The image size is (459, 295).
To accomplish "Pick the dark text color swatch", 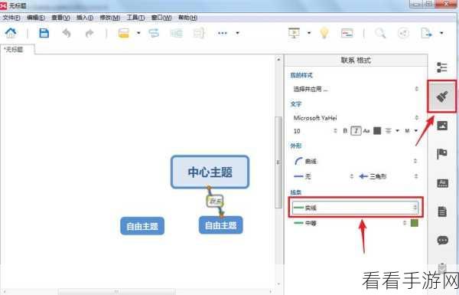I will click(377, 131).
